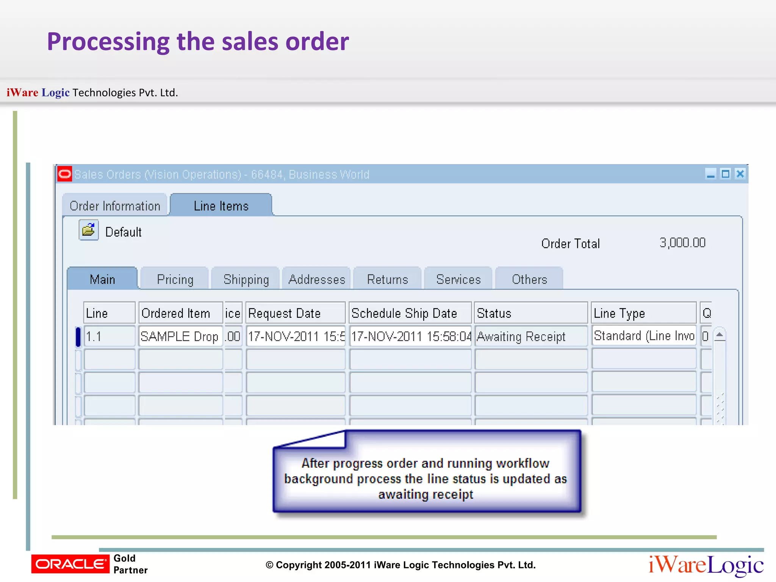Viewport: 776px width, 582px height.
Task: Click the Line Type column header
Action: point(644,313)
